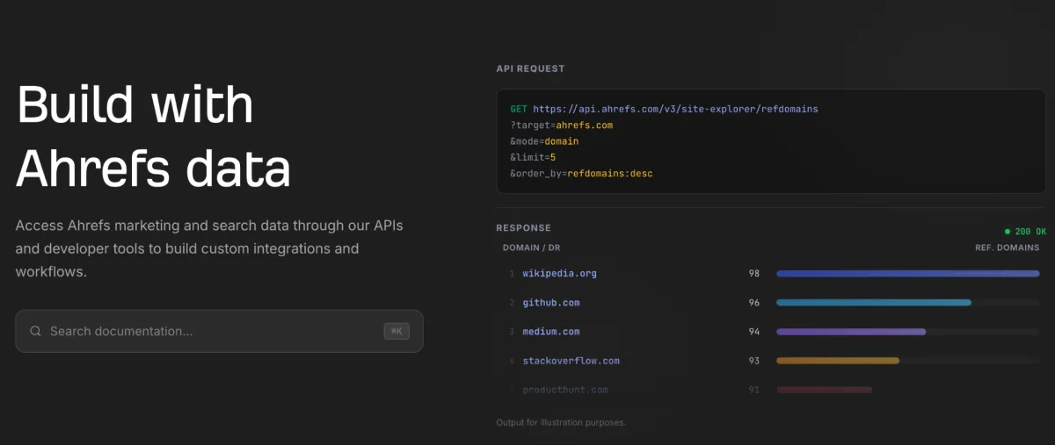The height and width of the screenshot is (445, 1055).
Task: Select the stackoverflow.com domain row
Action: click(771, 361)
